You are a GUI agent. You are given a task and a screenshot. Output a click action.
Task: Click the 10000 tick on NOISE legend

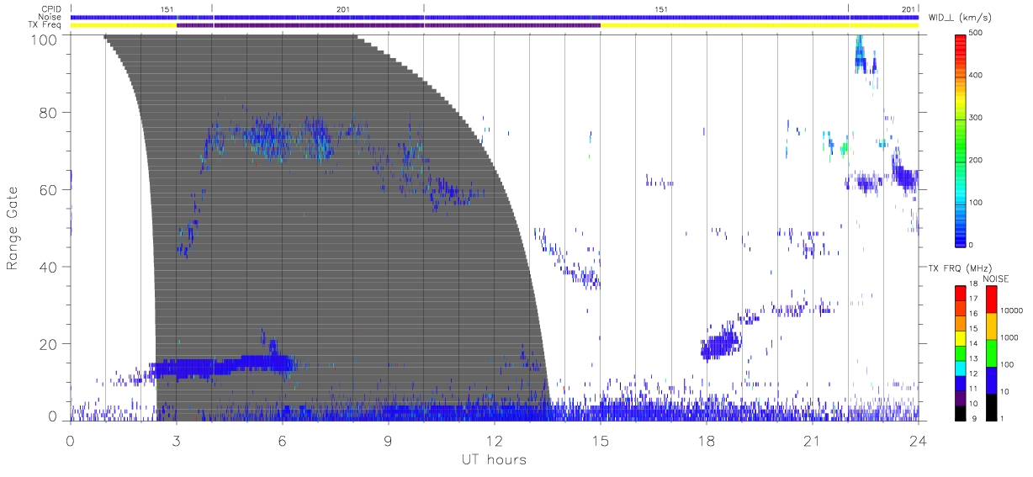(1012, 311)
